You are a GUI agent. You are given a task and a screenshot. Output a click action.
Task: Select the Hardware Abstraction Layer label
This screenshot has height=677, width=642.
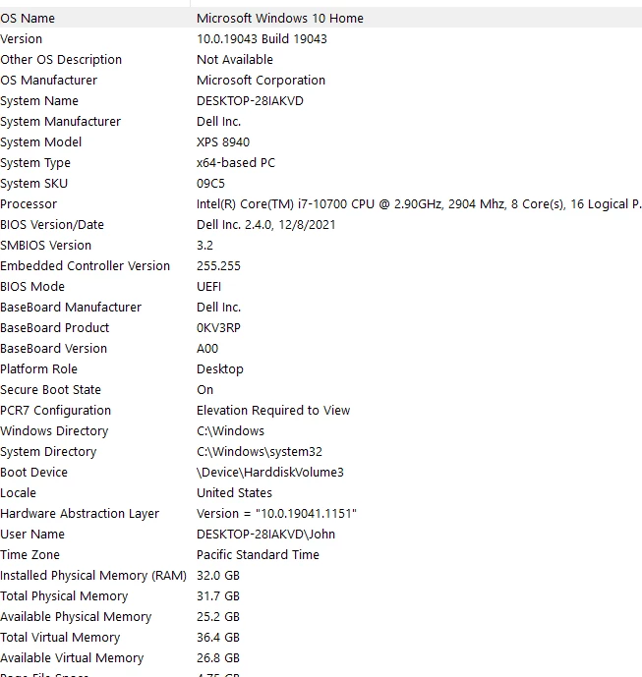pos(80,514)
